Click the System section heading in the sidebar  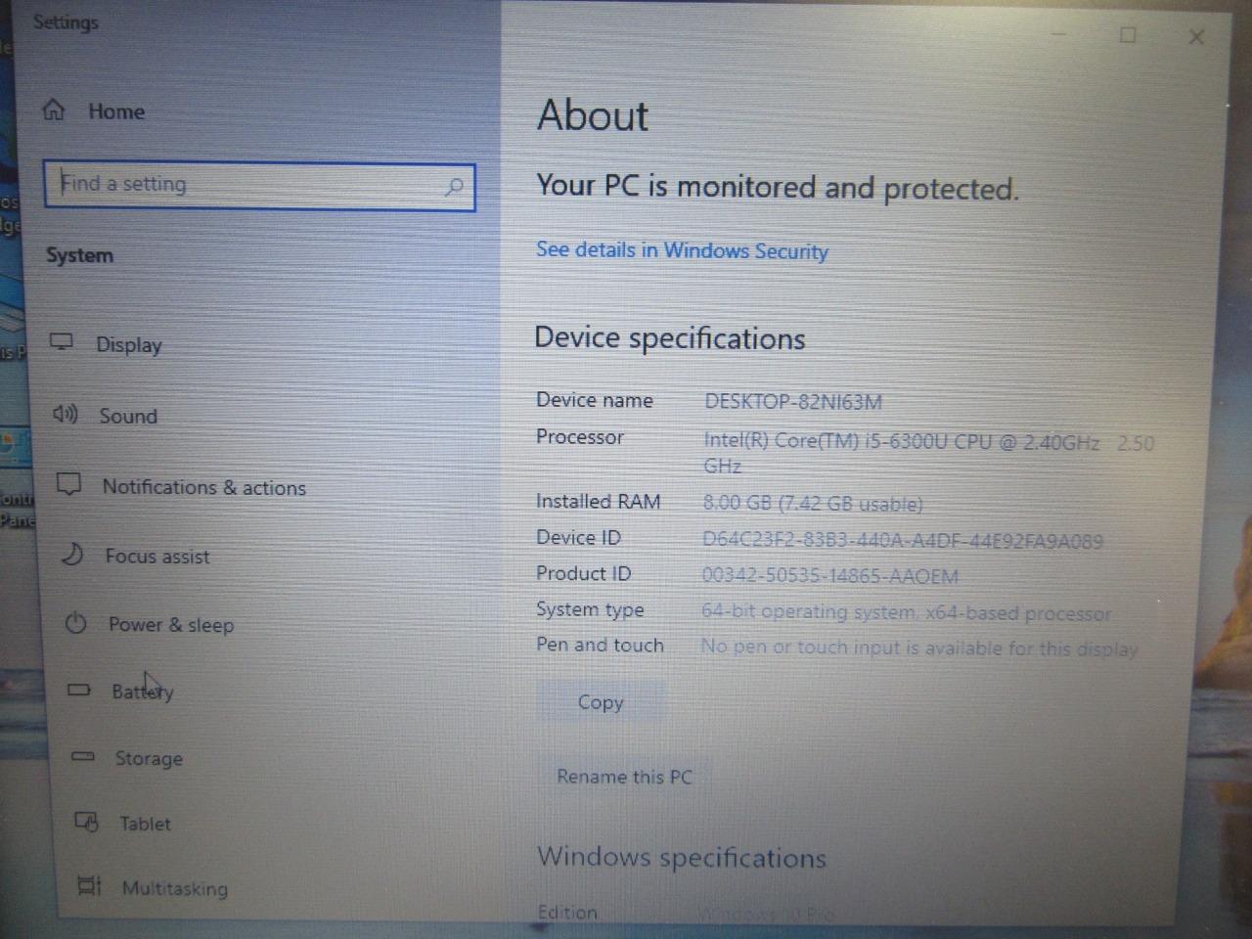coord(79,255)
